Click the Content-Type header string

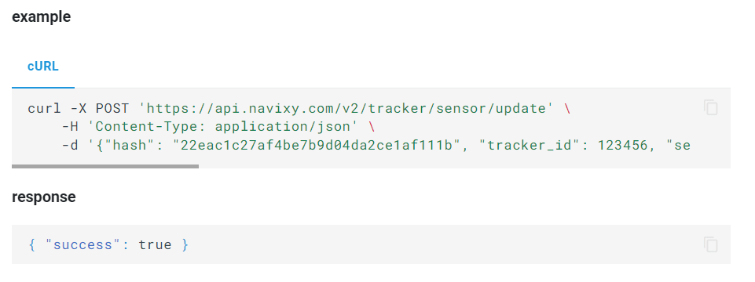[225, 127]
